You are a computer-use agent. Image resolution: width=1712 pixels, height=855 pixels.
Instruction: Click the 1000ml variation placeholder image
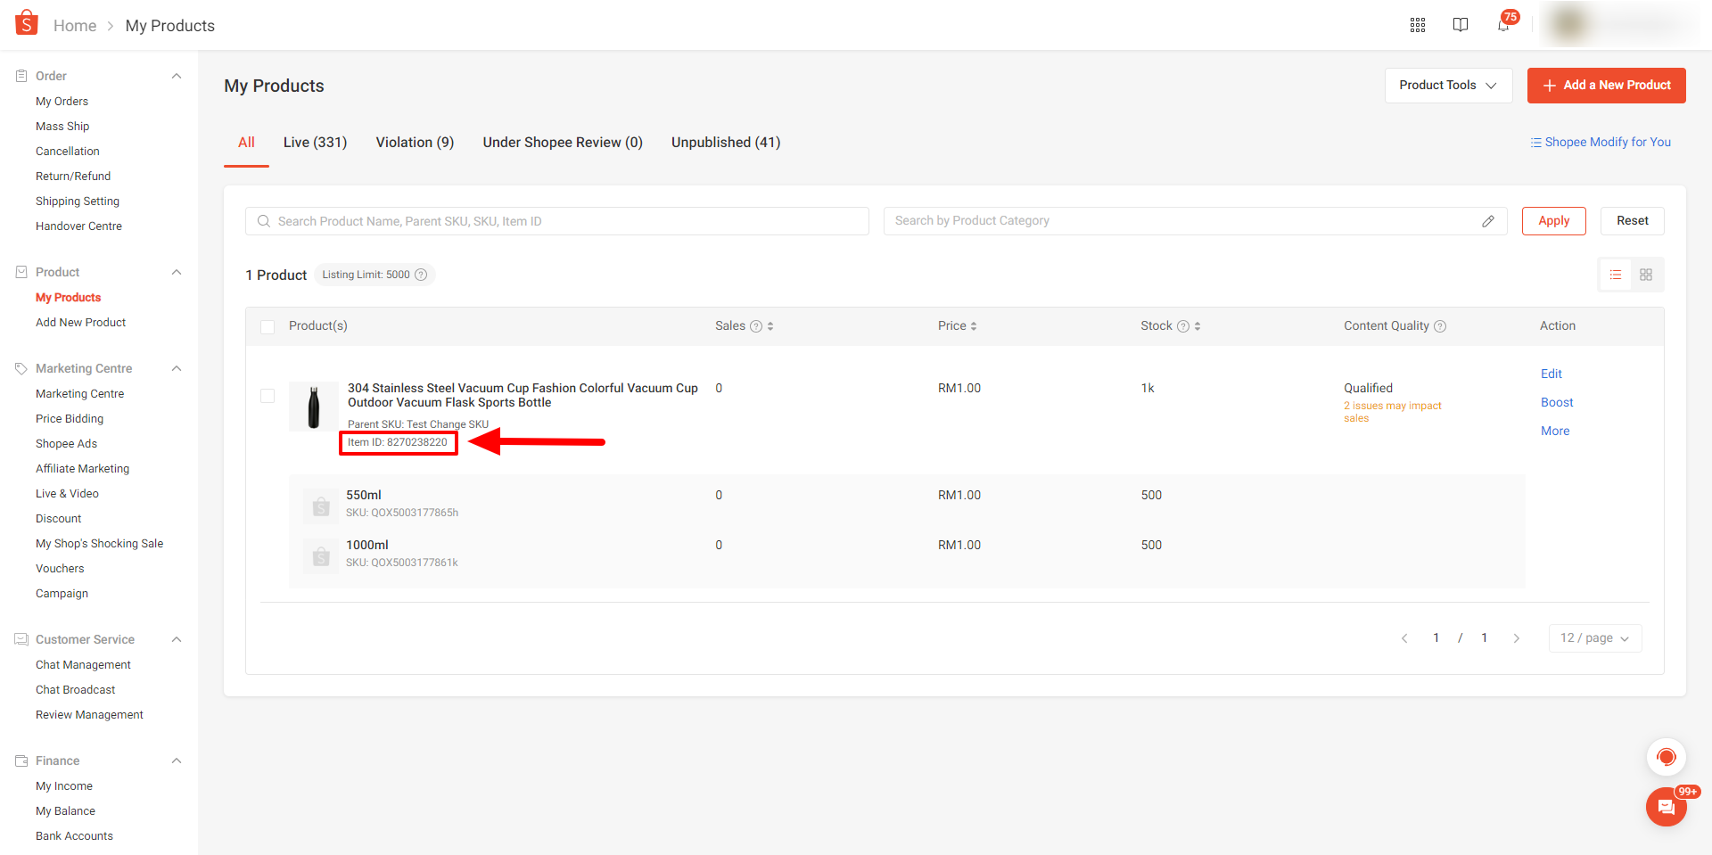pyautogui.click(x=321, y=556)
